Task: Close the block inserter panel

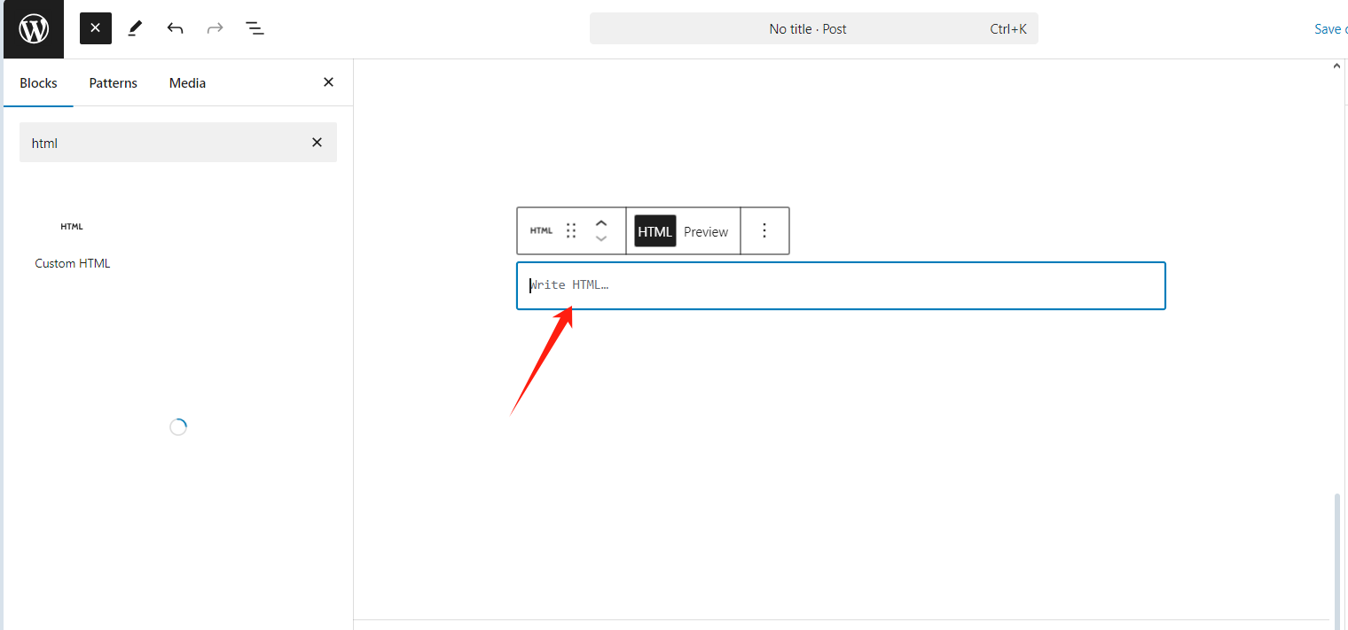Action: (328, 82)
